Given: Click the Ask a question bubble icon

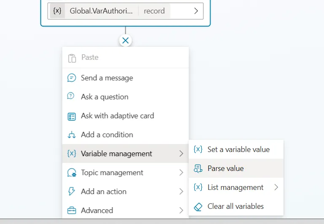Looking at the screenshot, I should click(71, 96).
